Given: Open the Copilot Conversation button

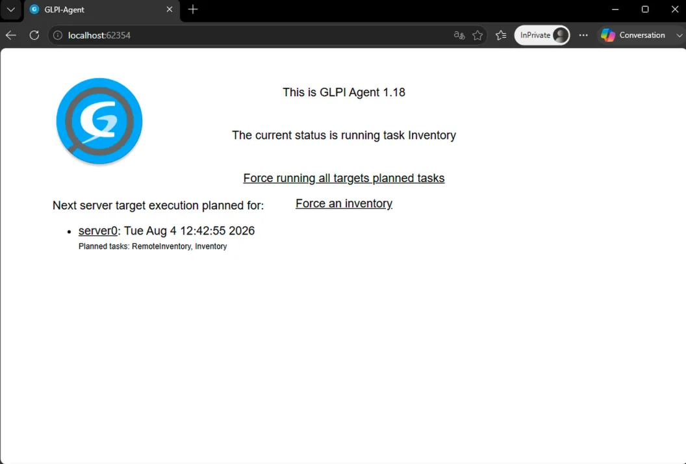Looking at the screenshot, I should pyautogui.click(x=633, y=36).
